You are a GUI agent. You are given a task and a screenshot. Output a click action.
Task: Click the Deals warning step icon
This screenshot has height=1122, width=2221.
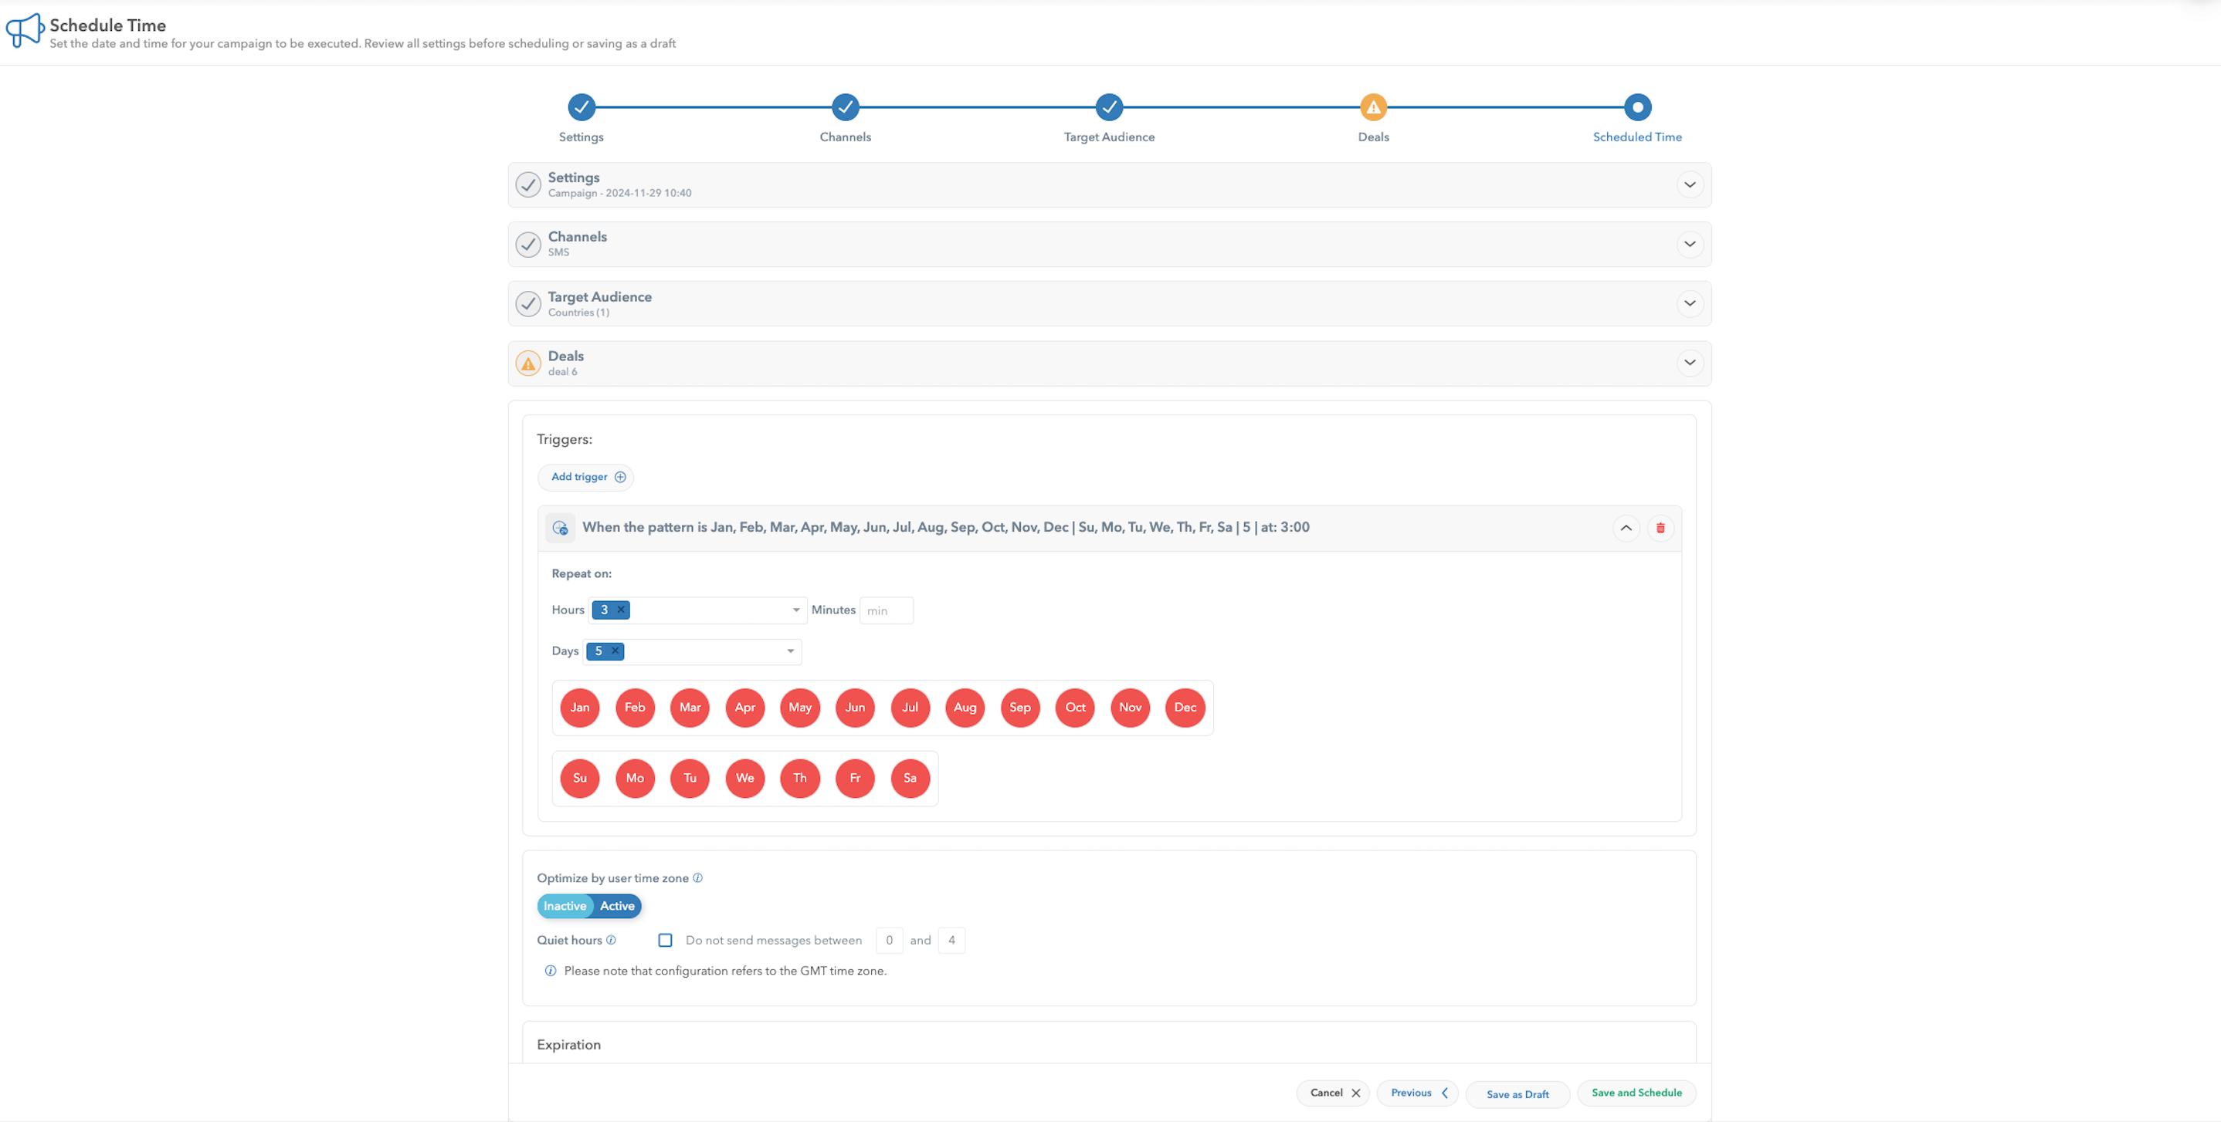[x=1372, y=108]
